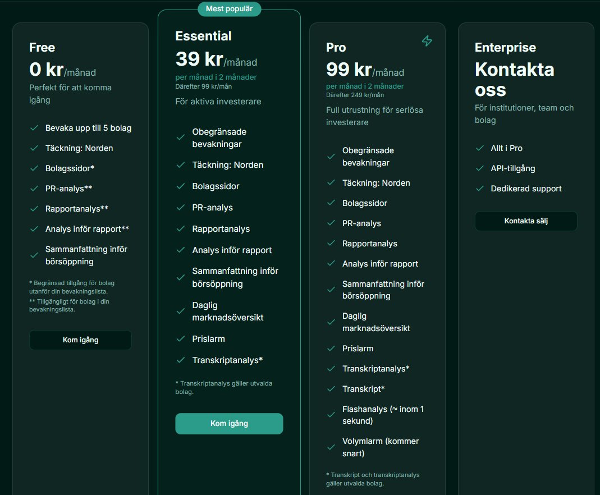Click the "Kontakta oss" heading

[514, 80]
